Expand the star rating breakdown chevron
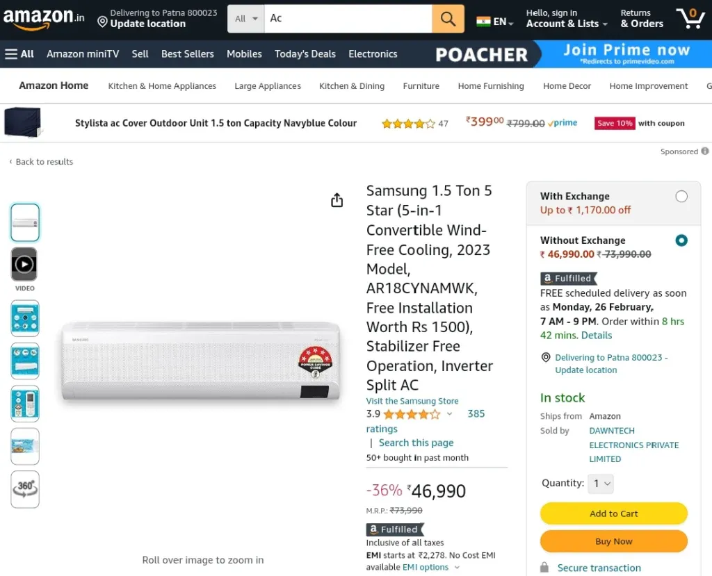Image resolution: width=712 pixels, height=576 pixels. [450, 413]
